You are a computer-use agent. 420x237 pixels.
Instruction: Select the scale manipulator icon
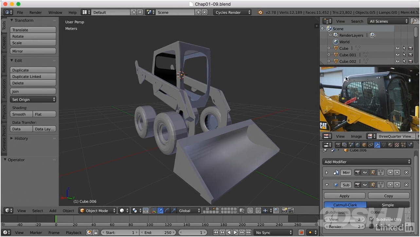173,210
